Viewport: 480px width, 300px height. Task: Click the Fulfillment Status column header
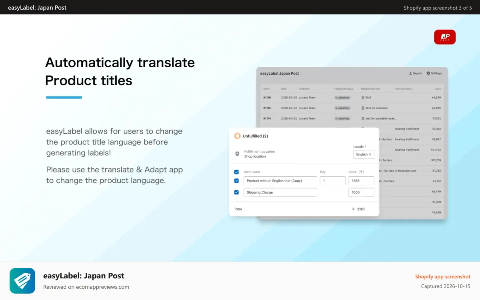point(344,89)
